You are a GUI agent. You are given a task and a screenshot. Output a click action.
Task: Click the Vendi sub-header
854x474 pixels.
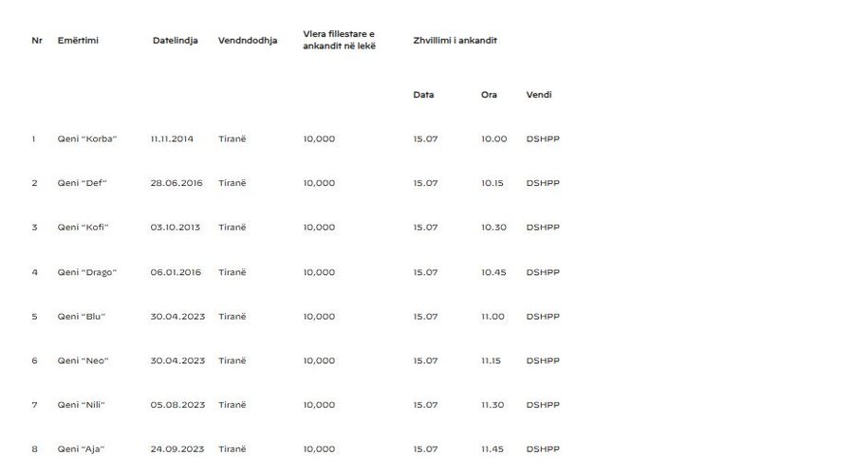pyautogui.click(x=539, y=94)
